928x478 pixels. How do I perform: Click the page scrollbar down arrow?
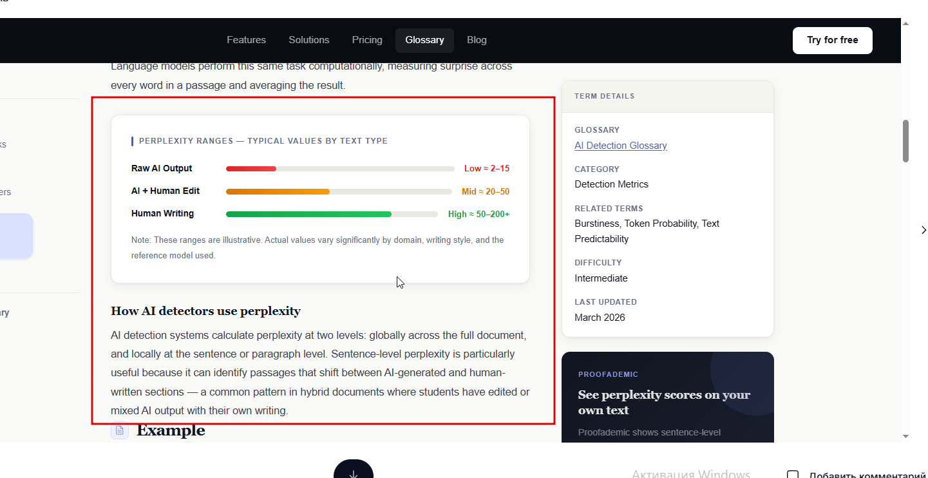tap(905, 436)
